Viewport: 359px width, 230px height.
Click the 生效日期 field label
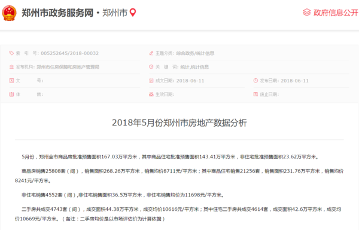(x=165, y=94)
